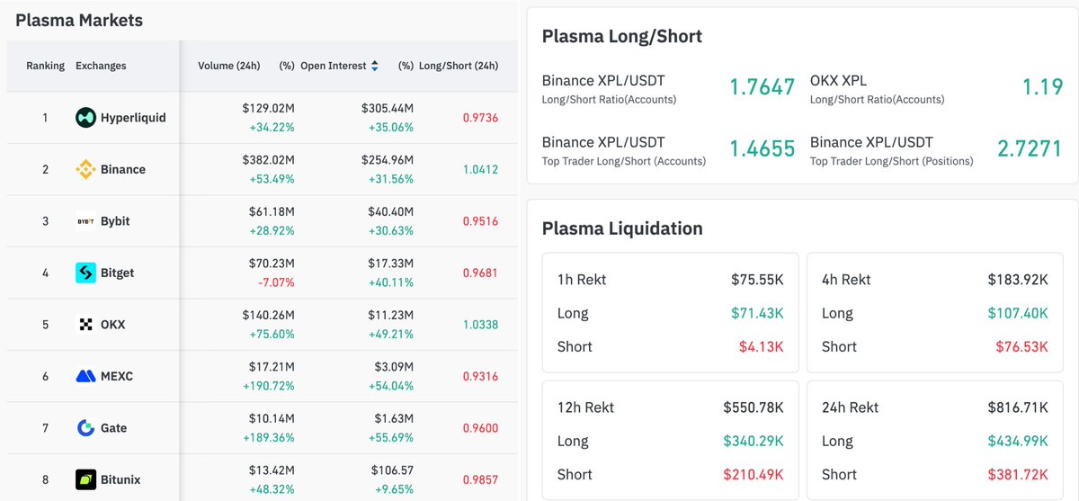The width and height of the screenshot is (1079, 501).
Task: Select 1h short liquidation $4.13K
Action: click(x=761, y=346)
